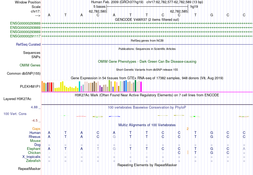Click the 'hg19' scale label
The image size is (253, 175).
[x=194, y=7]
